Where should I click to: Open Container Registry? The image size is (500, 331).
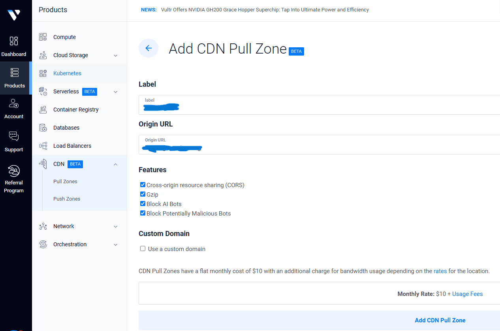click(x=76, y=109)
